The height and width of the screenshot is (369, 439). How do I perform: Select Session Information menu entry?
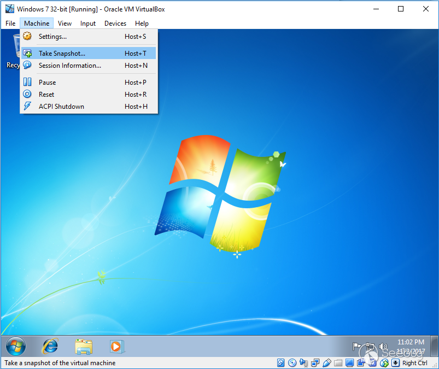point(69,66)
